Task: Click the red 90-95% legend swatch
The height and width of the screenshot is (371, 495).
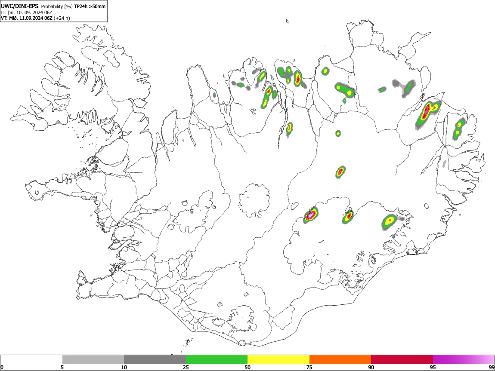Action: (402, 359)
